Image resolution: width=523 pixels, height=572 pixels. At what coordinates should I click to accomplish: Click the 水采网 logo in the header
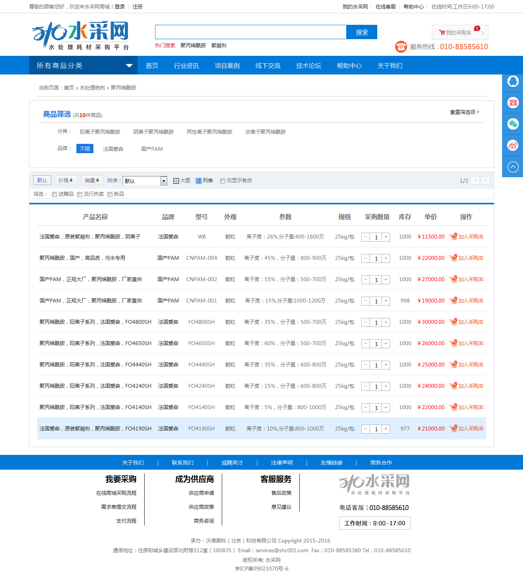81,35
